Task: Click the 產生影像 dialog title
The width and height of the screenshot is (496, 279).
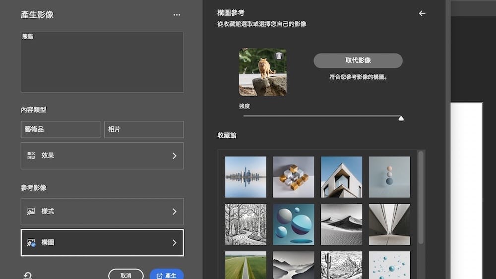Action: 37,15
